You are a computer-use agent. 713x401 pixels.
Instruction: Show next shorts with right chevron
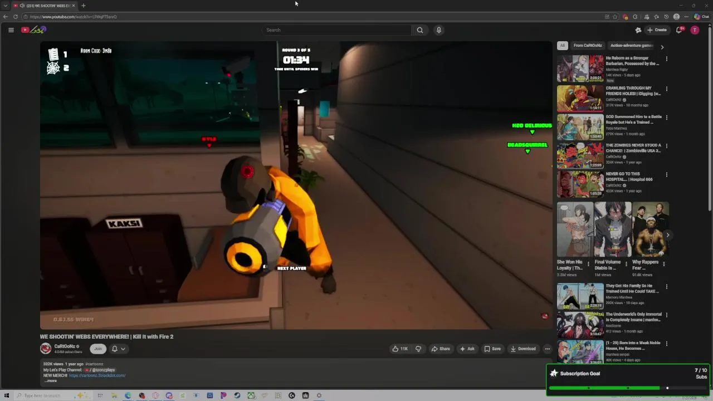[x=667, y=235]
